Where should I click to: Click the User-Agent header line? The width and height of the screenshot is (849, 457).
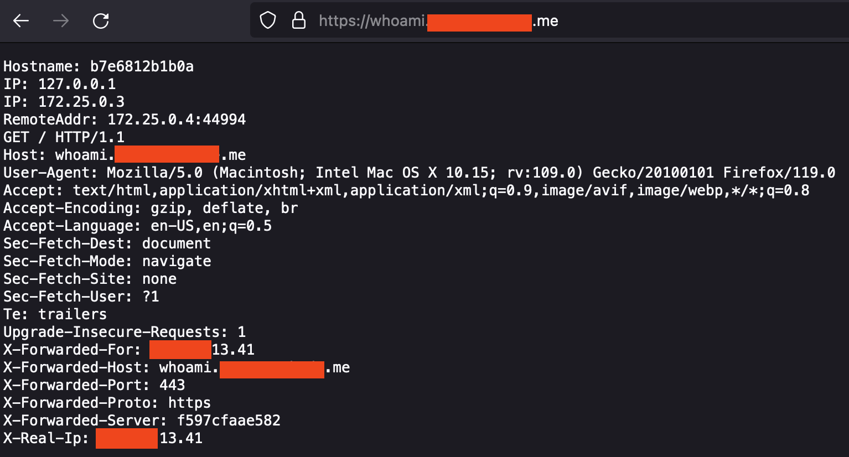(221, 172)
